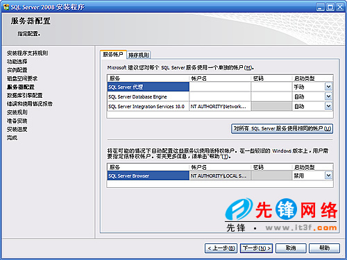Click 服务 column header in upper table
Screen dimensions: 347x260
coord(149,78)
